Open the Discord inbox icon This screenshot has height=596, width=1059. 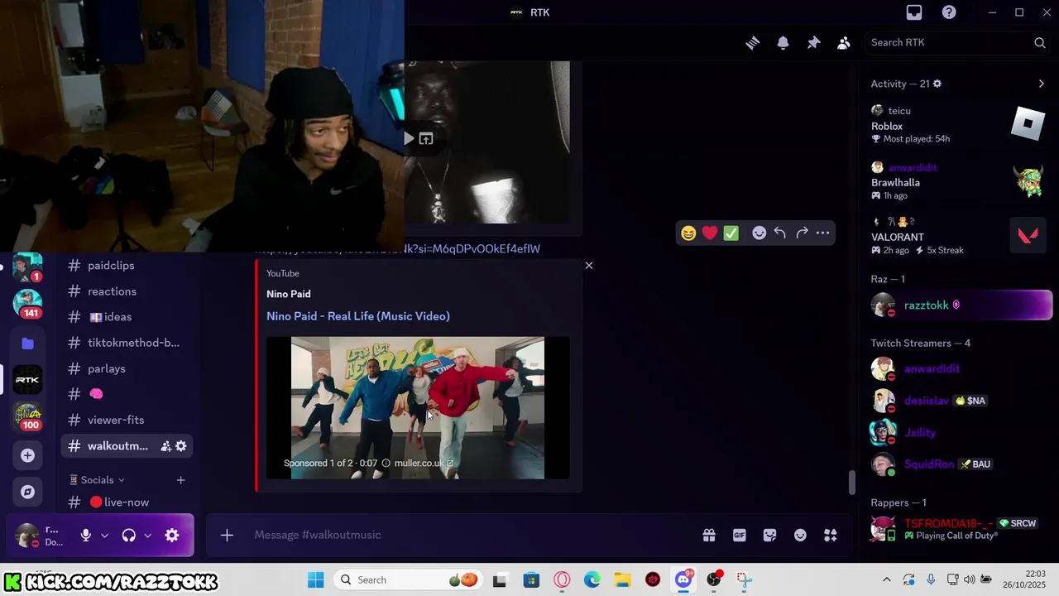(x=914, y=12)
